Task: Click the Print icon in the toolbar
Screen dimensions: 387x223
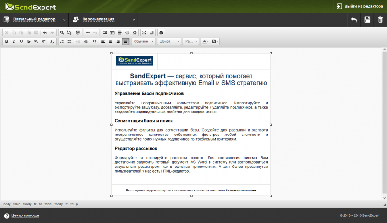Action: [x=161, y=32]
